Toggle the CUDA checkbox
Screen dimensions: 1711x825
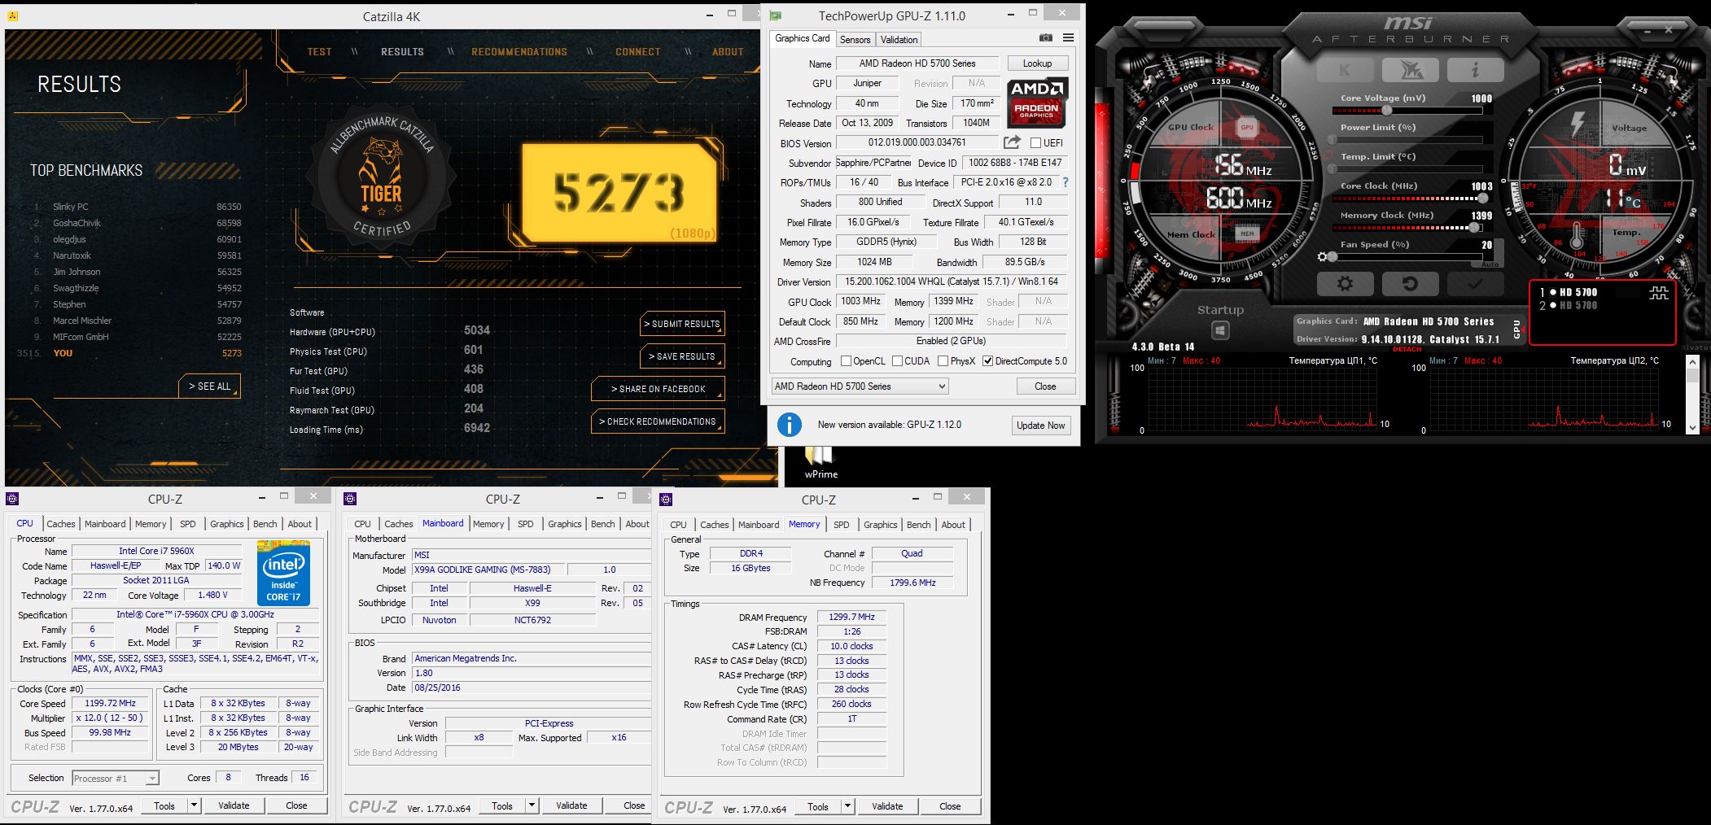point(897,361)
